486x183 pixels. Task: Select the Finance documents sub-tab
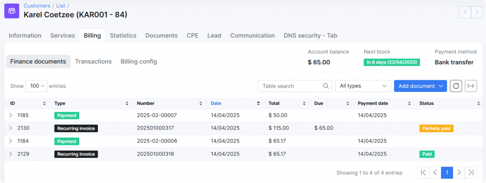[x=38, y=62]
